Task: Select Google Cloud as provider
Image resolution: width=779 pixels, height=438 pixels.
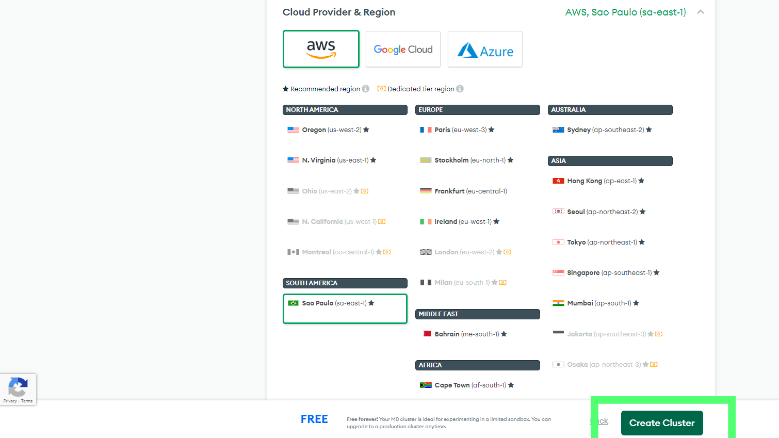Action: click(403, 49)
